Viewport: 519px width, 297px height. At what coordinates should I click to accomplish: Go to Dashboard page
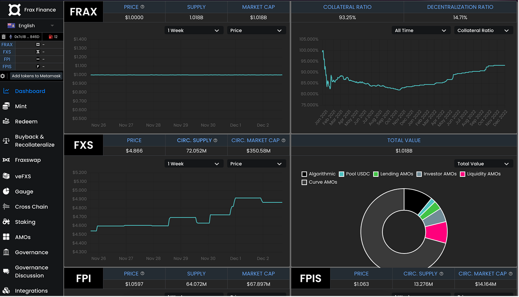coord(30,91)
